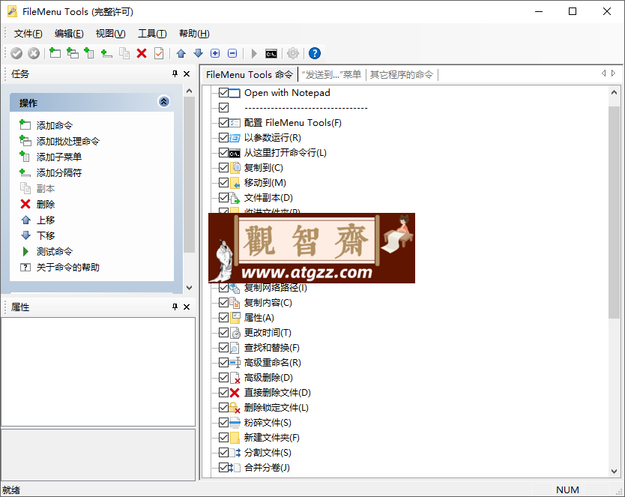Click the apply changes checkmark toolbar icon
The width and height of the screenshot is (625, 497).
coord(16,53)
